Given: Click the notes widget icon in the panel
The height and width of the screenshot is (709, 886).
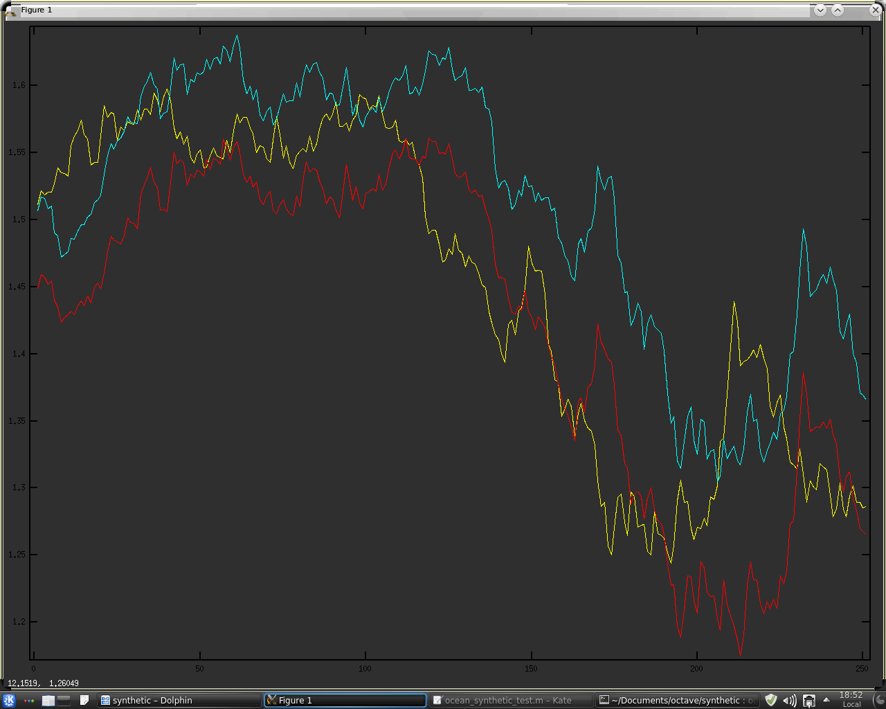Looking at the screenshot, I should click(x=84, y=700).
